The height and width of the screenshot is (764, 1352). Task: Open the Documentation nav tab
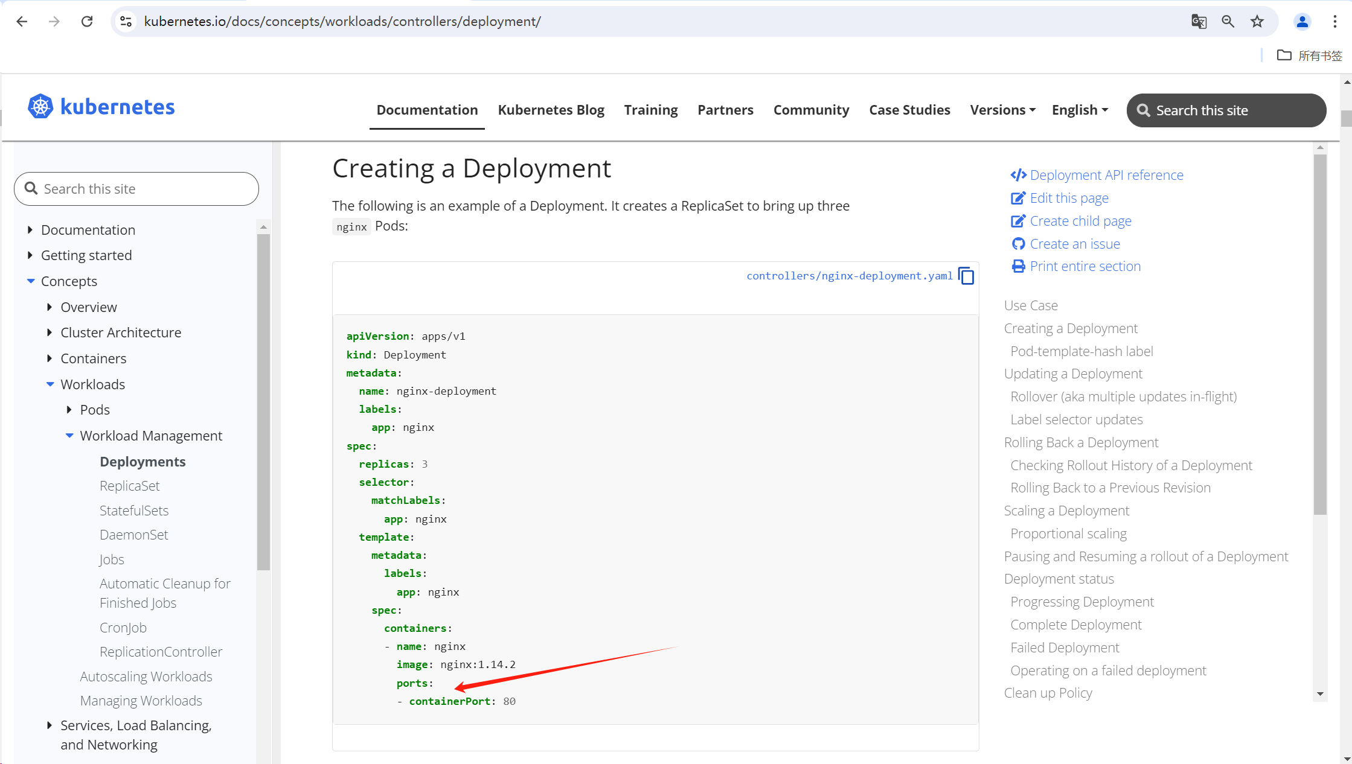click(427, 110)
